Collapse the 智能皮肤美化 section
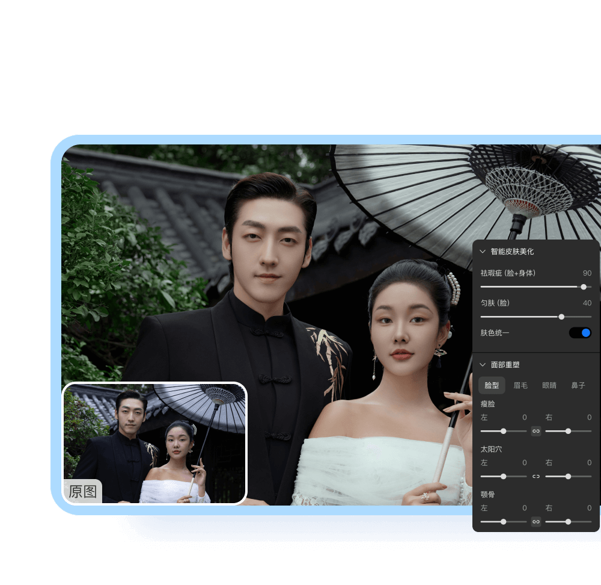 pos(483,252)
